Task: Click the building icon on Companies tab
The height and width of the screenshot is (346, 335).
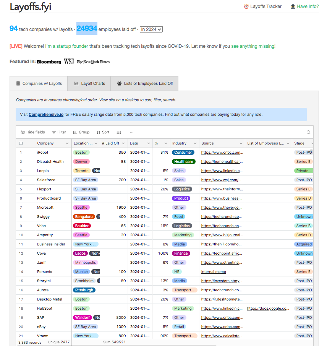Action: 18,83
